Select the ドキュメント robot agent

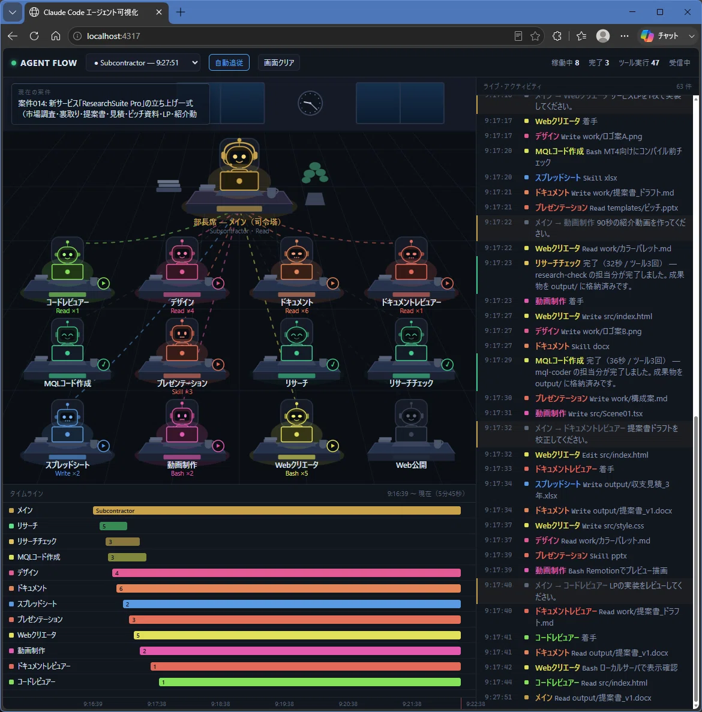click(x=296, y=259)
